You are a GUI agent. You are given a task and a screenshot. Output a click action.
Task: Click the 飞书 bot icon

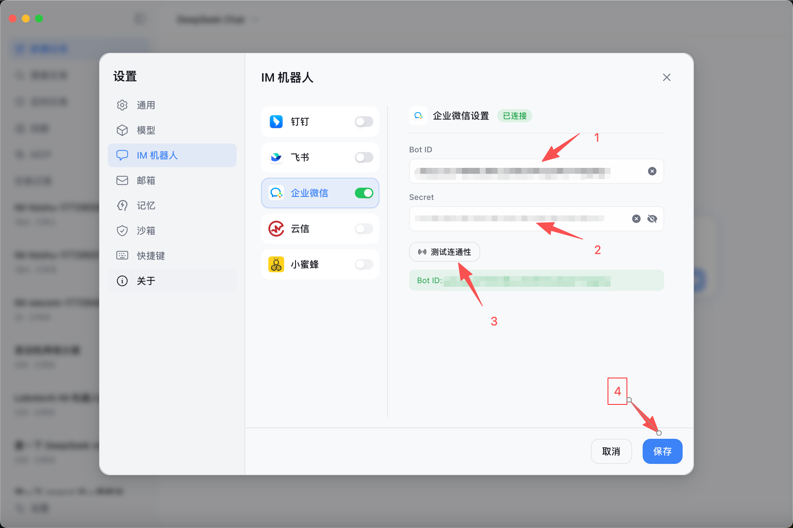point(276,157)
